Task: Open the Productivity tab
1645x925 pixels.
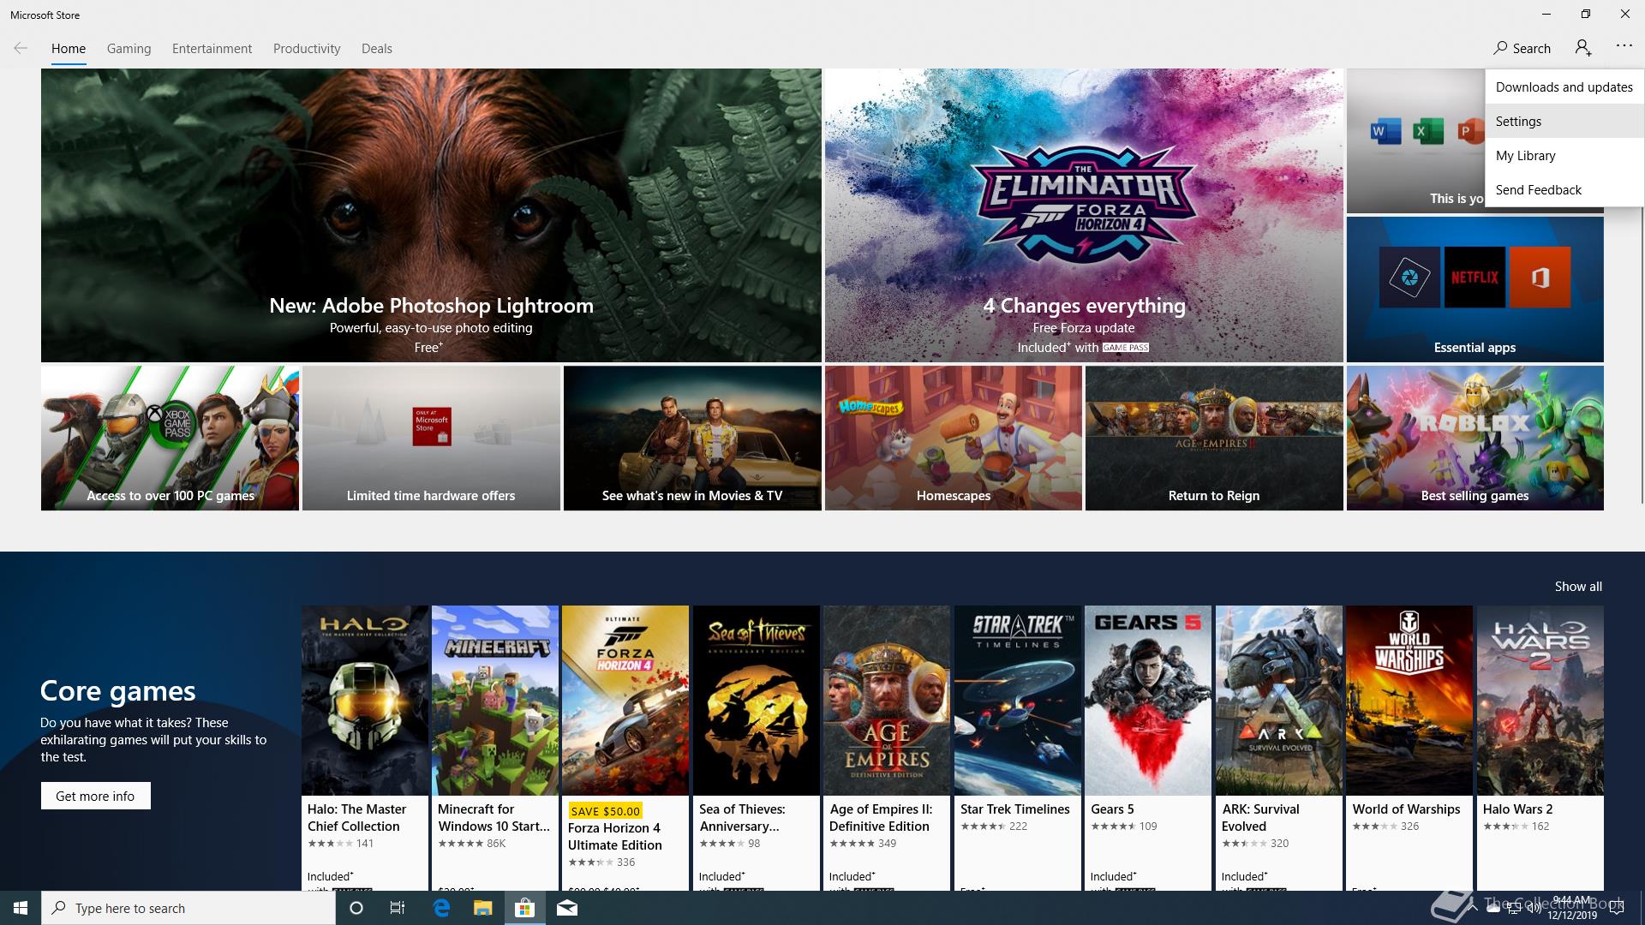Action: coord(307,49)
